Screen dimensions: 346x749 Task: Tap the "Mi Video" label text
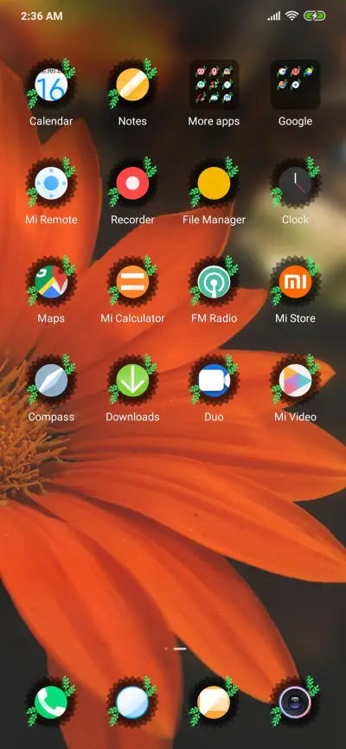pos(295,417)
